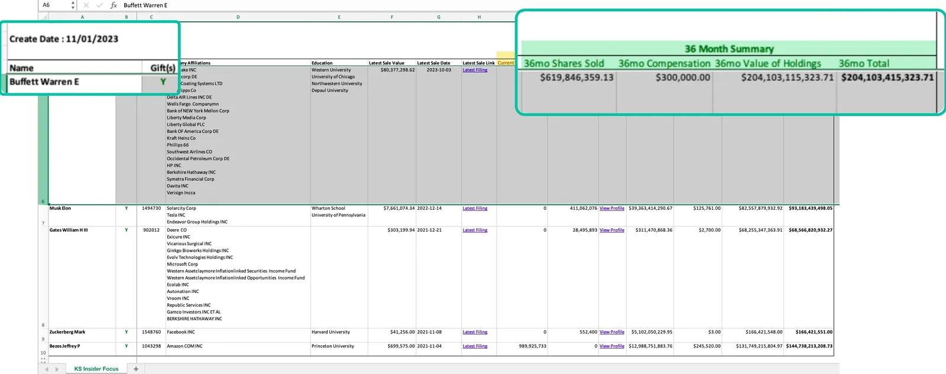Select column G header
Screen dimensions: 946x374
tap(438, 17)
